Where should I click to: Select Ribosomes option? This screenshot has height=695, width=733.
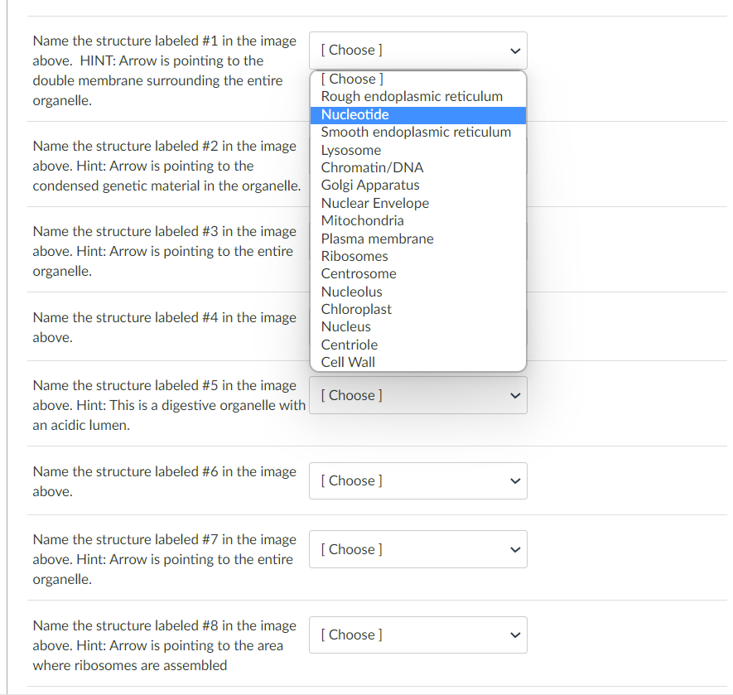click(418, 256)
